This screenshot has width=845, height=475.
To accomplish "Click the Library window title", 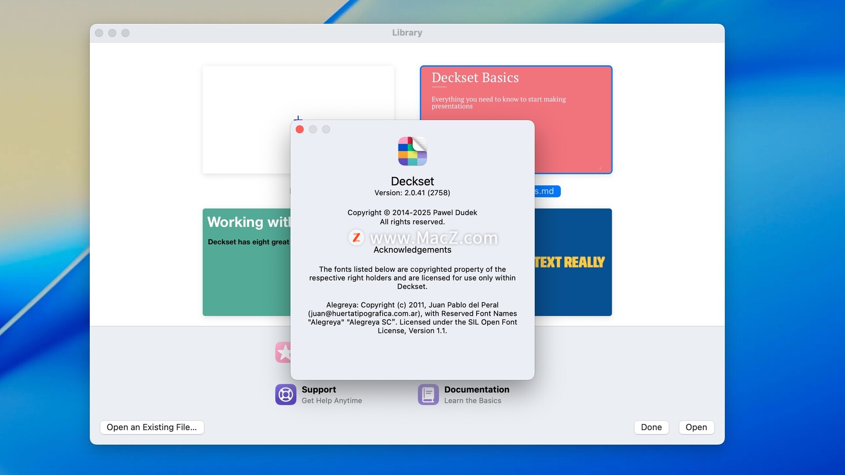I will 407,33.
